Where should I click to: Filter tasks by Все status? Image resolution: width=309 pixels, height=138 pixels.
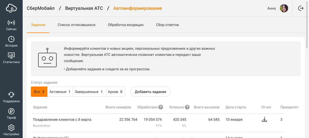tap(39, 92)
